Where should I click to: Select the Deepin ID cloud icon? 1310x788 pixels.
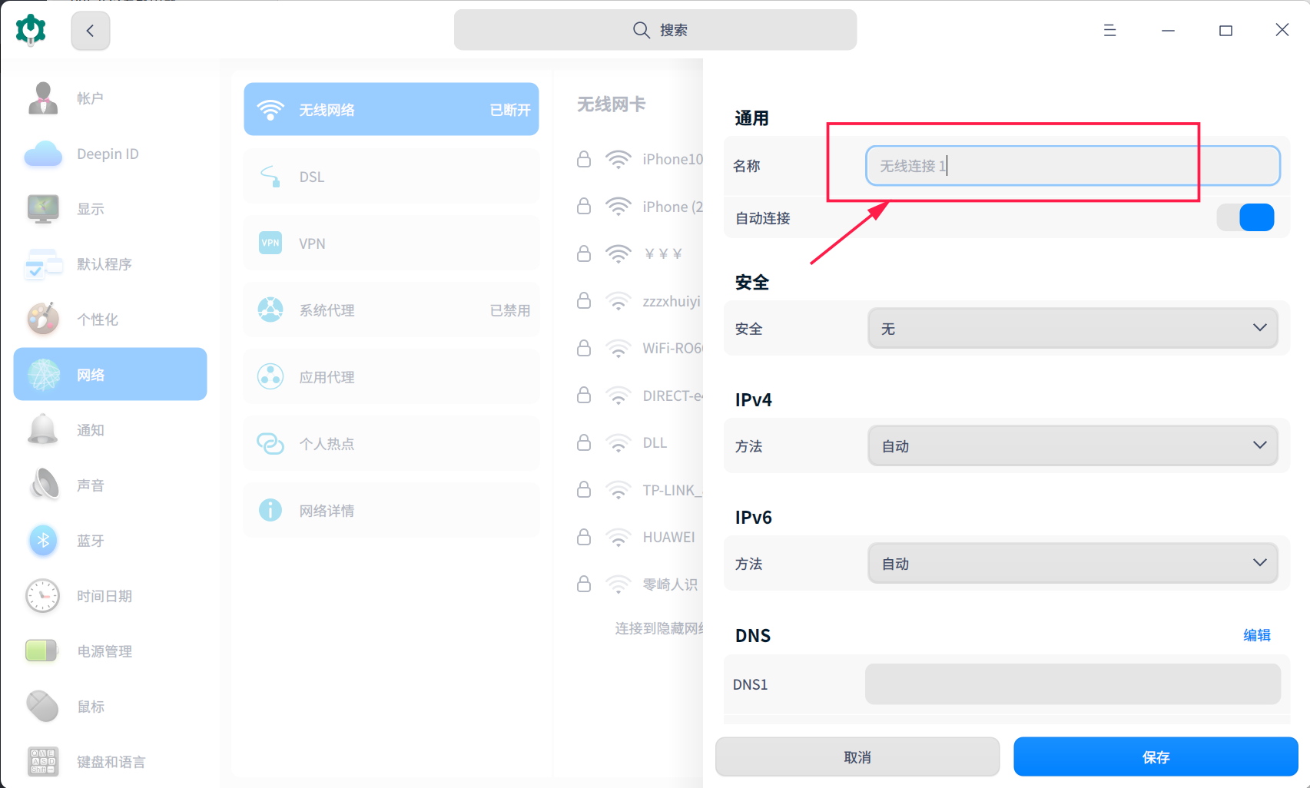click(43, 154)
